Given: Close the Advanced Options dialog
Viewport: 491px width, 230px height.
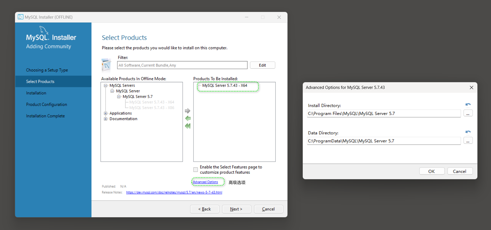Looking at the screenshot, I should [x=472, y=87].
